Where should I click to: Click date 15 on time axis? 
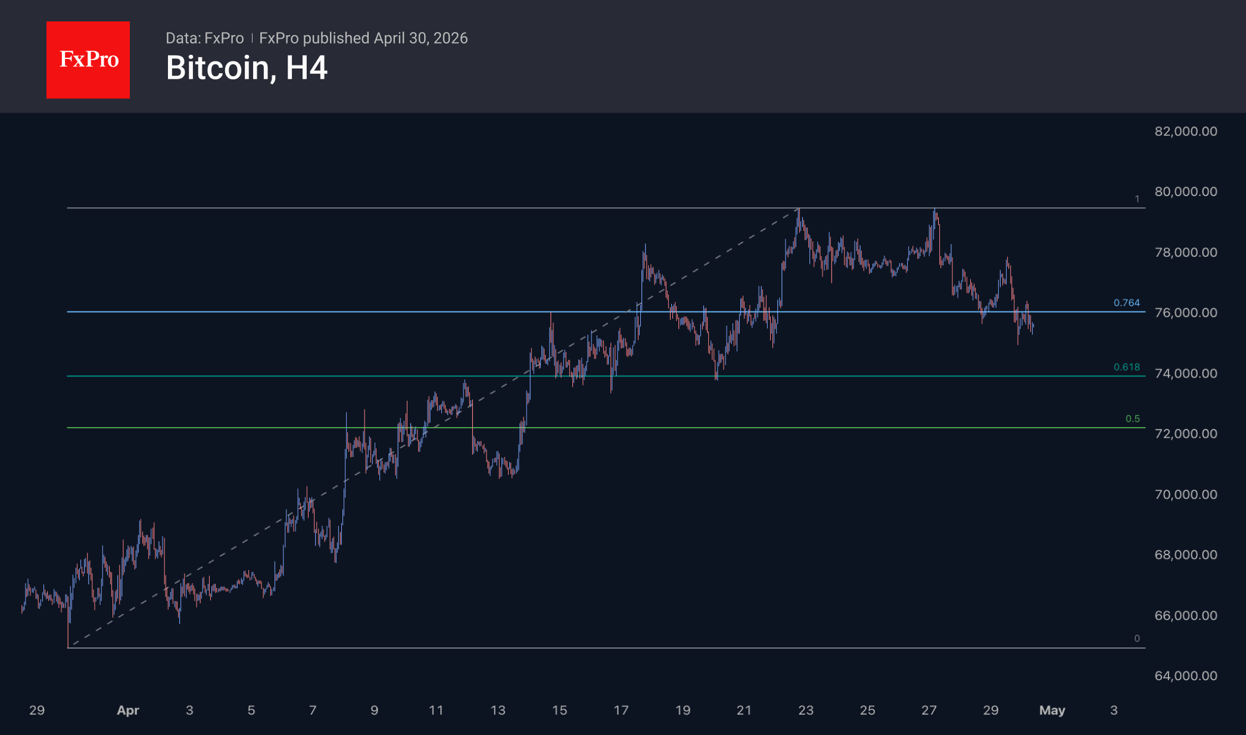[x=559, y=710]
